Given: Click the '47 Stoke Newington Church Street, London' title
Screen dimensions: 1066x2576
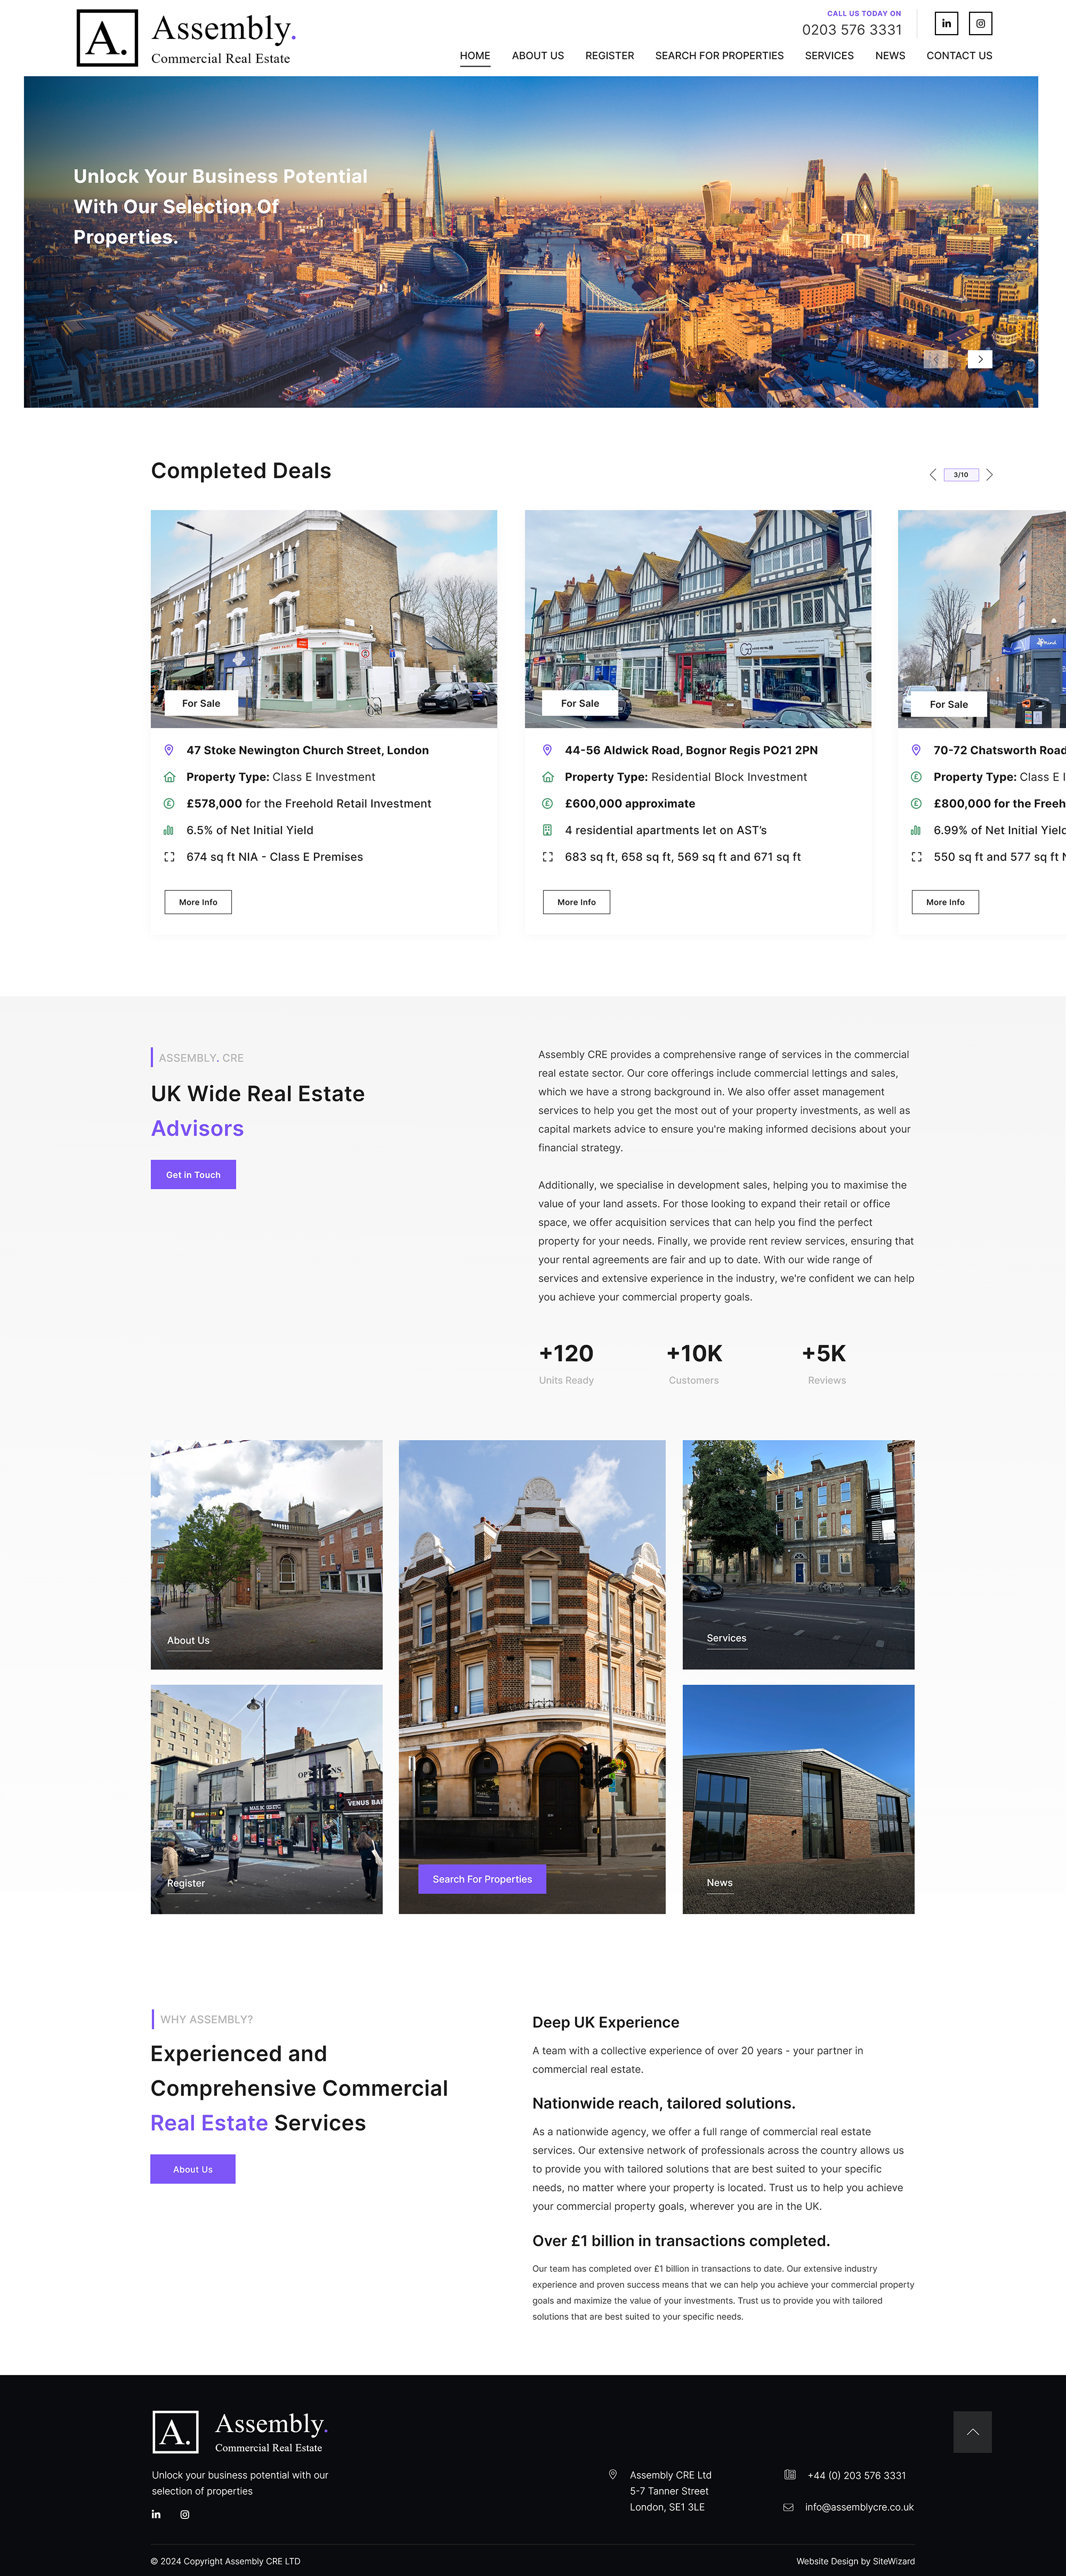Looking at the screenshot, I should coord(307,750).
